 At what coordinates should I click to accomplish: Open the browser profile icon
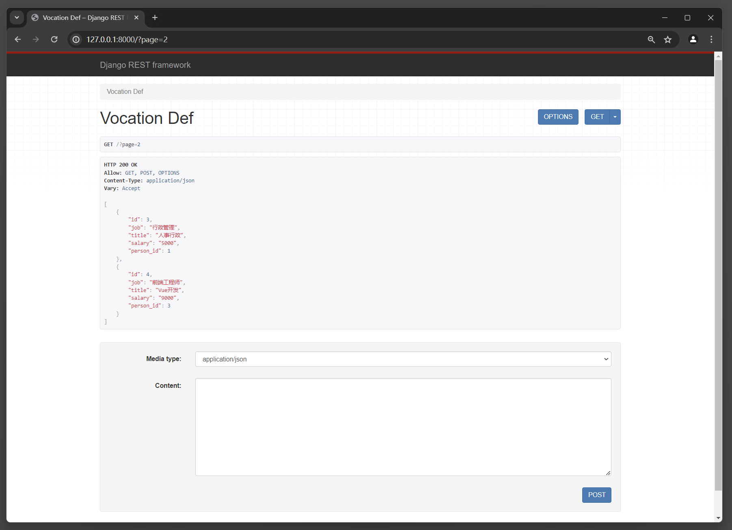click(x=693, y=39)
